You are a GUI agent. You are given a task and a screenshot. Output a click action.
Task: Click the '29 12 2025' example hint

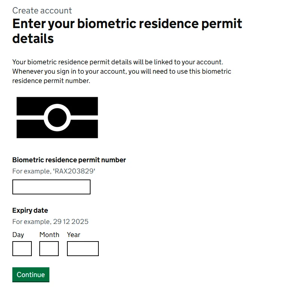[71, 222]
